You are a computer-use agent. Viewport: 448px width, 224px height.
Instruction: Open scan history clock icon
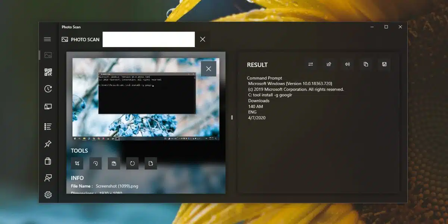pyautogui.click(x=48, y=89)
